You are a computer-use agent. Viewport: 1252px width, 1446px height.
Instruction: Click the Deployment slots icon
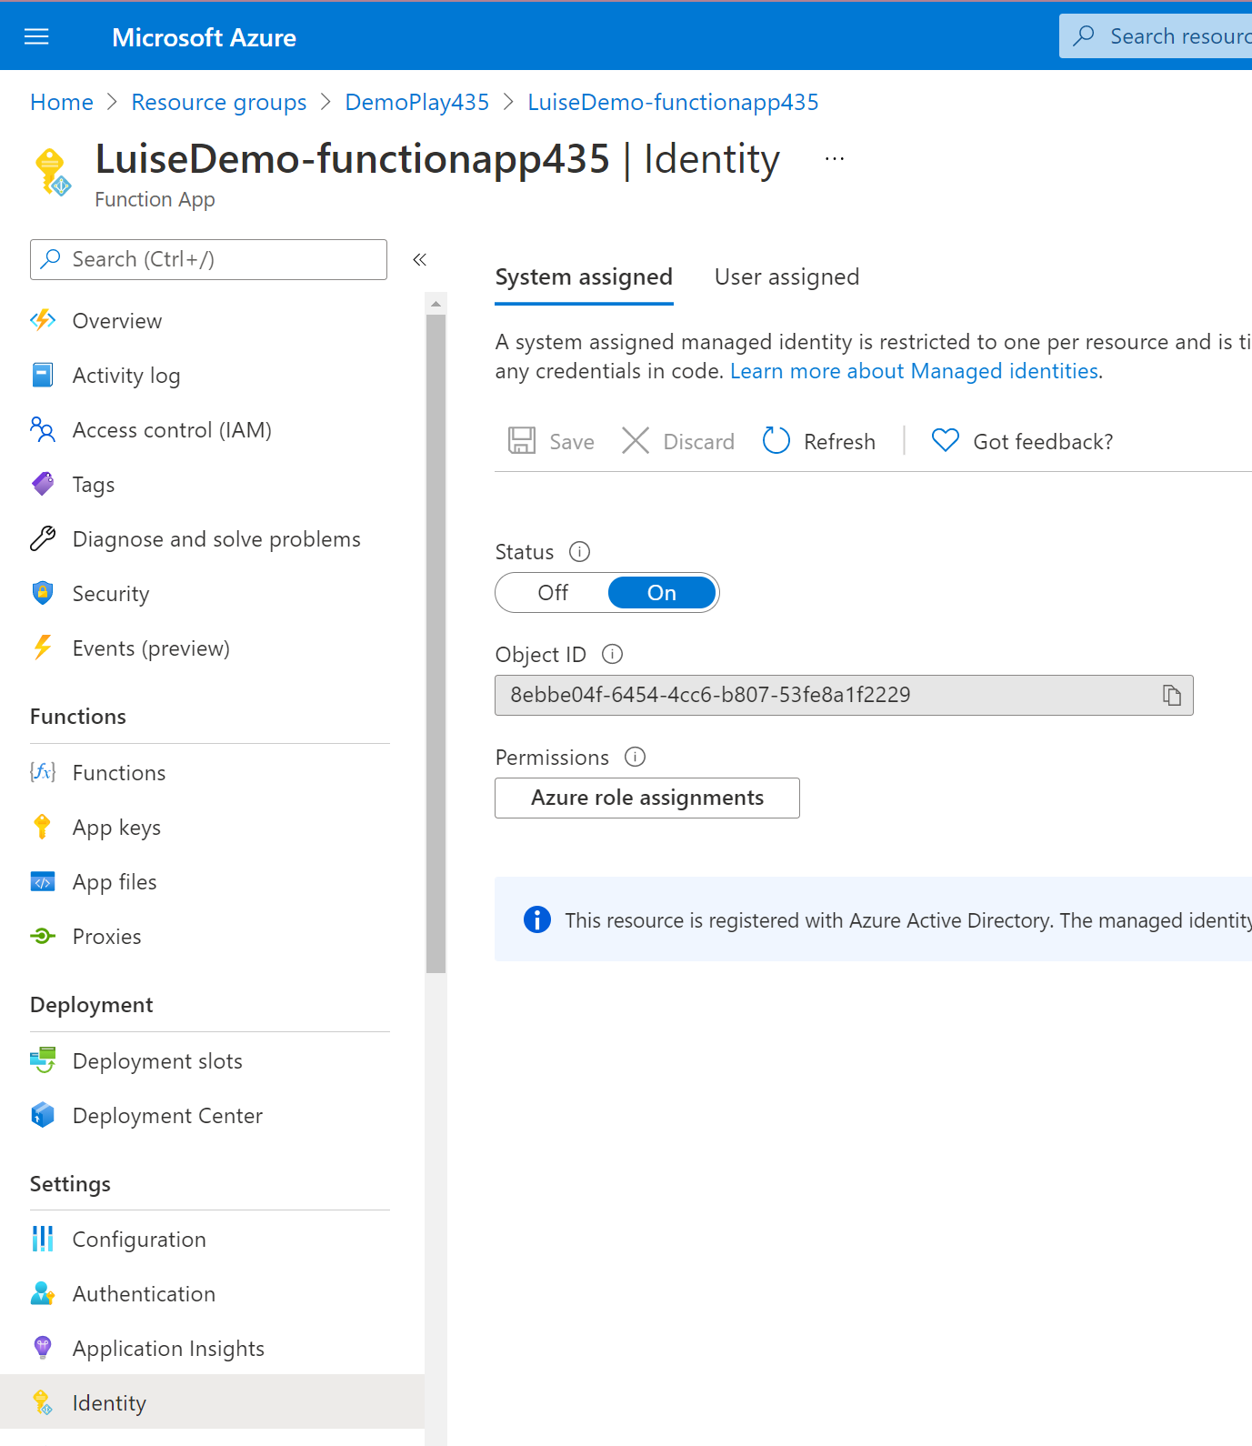click(x=43, y=1060)
